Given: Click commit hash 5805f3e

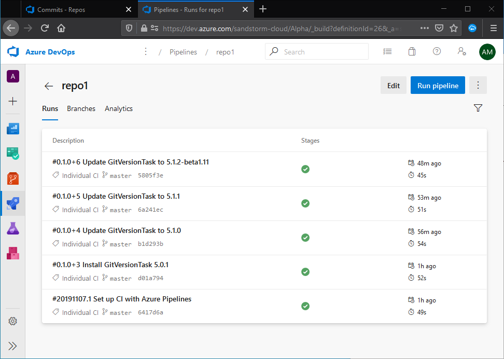Looking at the screenshot, I should [150, 175].
